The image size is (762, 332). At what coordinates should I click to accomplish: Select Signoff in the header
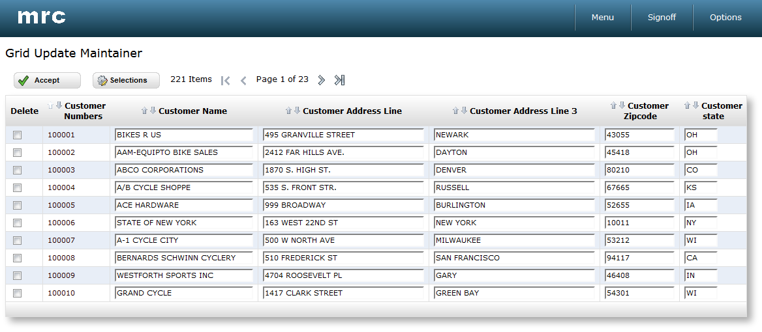coord(662,18)
